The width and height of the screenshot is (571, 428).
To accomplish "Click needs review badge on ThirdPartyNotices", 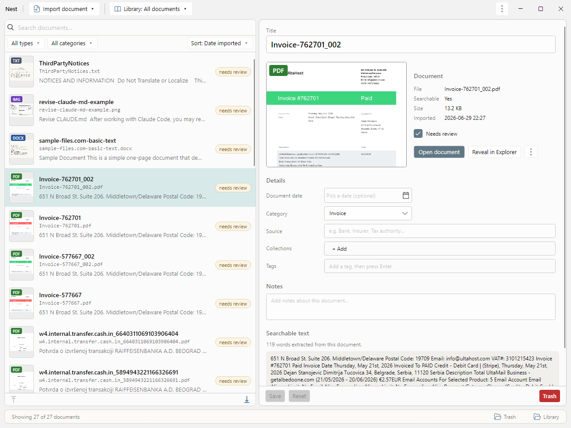I will pyautogui.click(x=233, y=72).
